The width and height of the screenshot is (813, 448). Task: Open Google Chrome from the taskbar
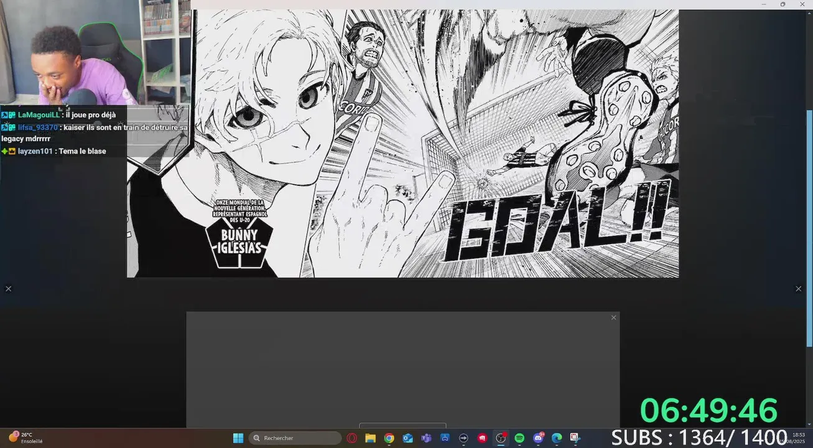389,438
